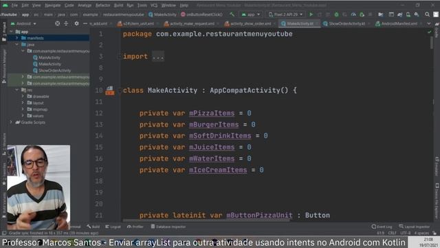Open the Logcat tool window

[x=113, y=227]
